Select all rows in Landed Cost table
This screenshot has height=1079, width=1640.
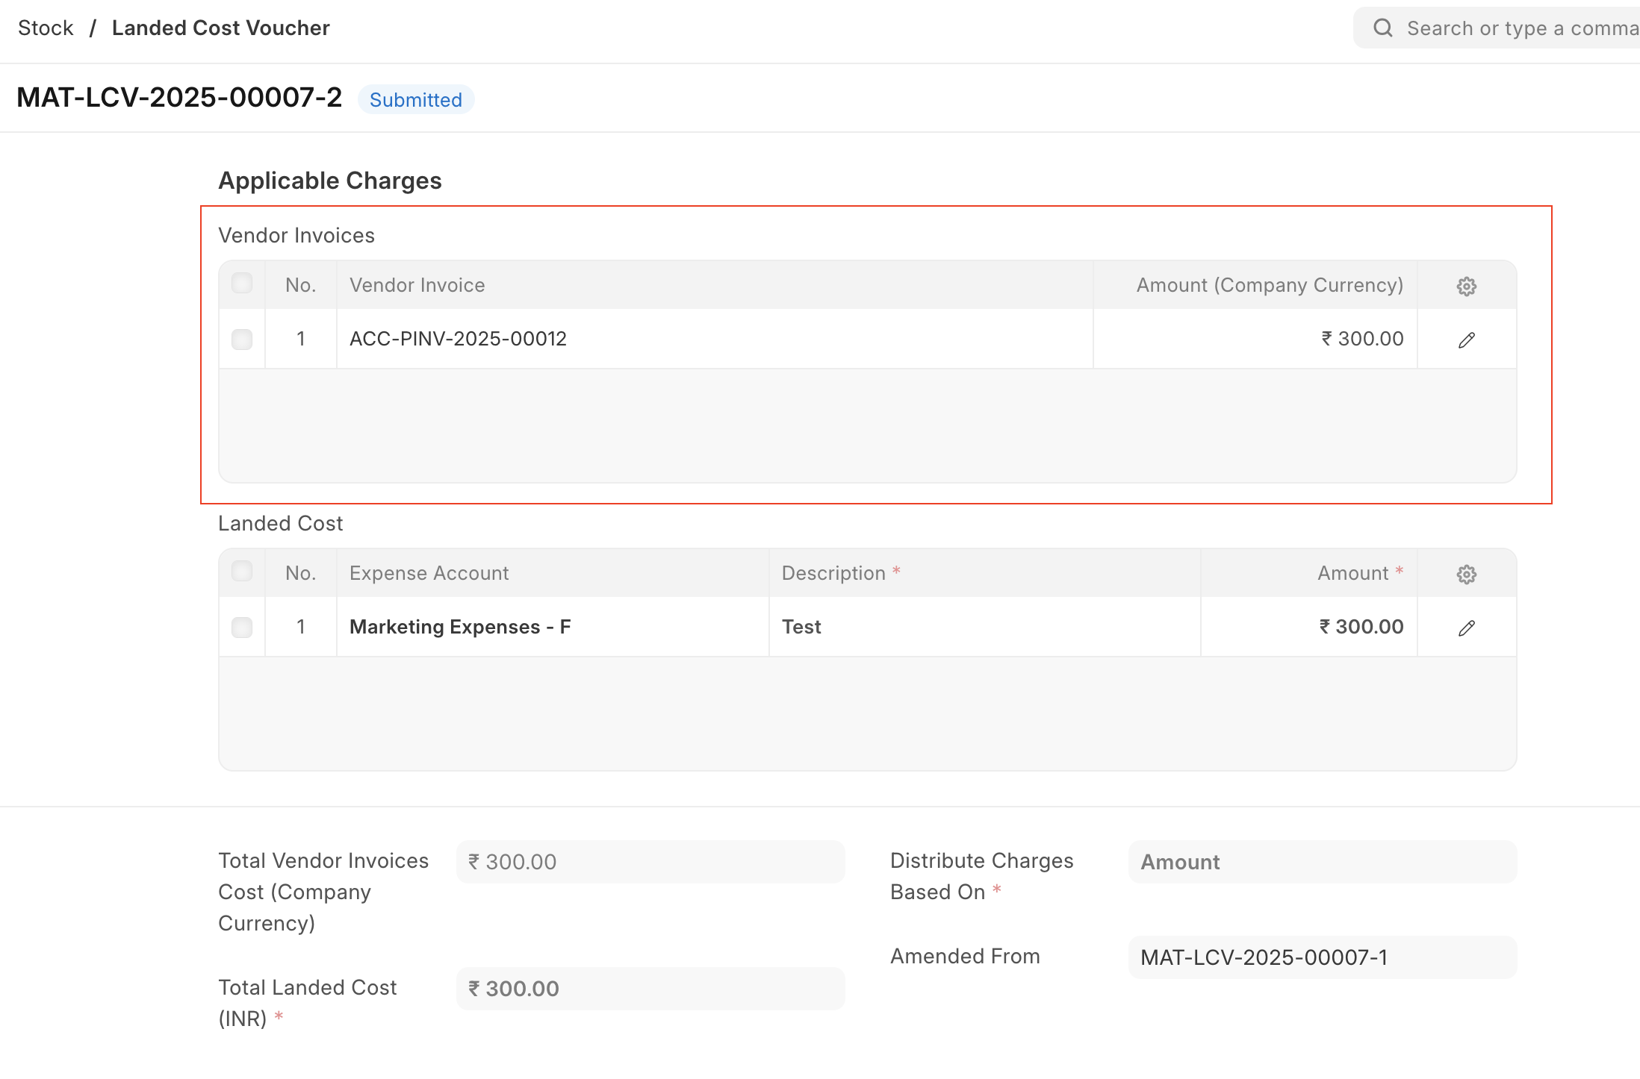click(242, 572)
